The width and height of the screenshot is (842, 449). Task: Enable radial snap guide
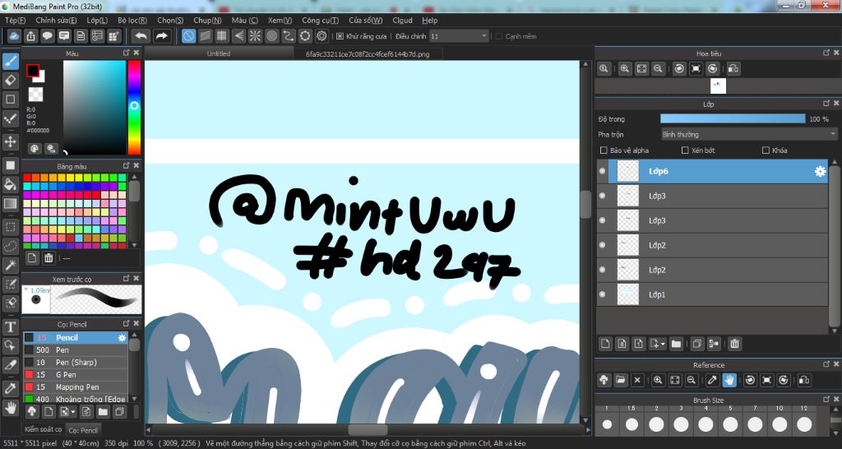coord(255,36)
